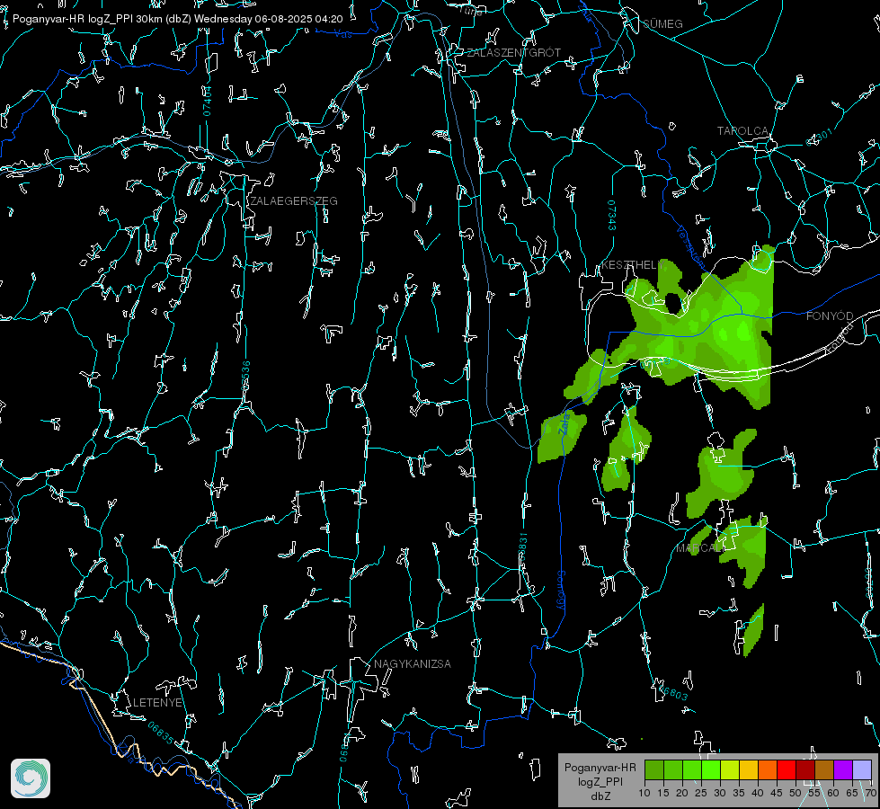Click the dbZ unit label in legend
Image resolution: width=880 pixels, height=809 pixels.
pos(600,796)
